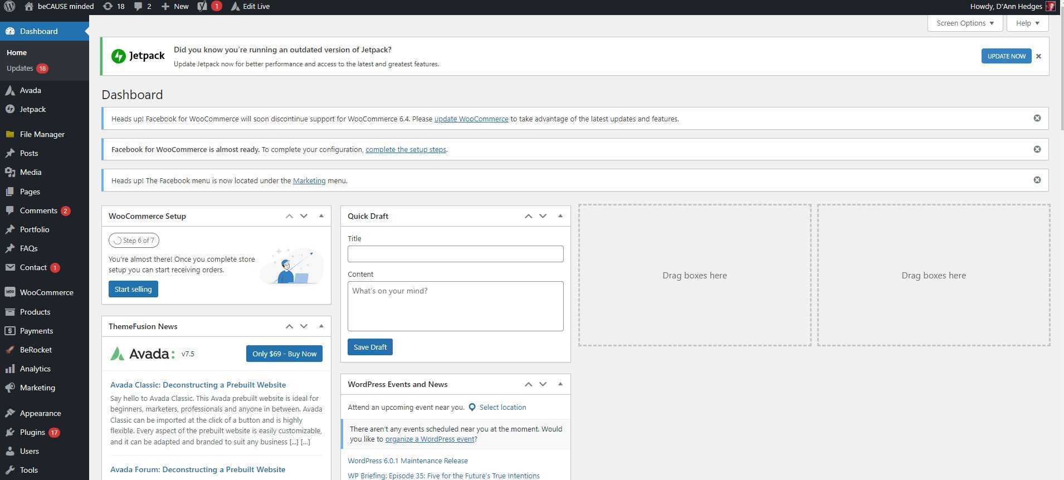Open the Tools menu
Image resolution: width=1064 pixels, height=480 pixels.
point(45,470)
